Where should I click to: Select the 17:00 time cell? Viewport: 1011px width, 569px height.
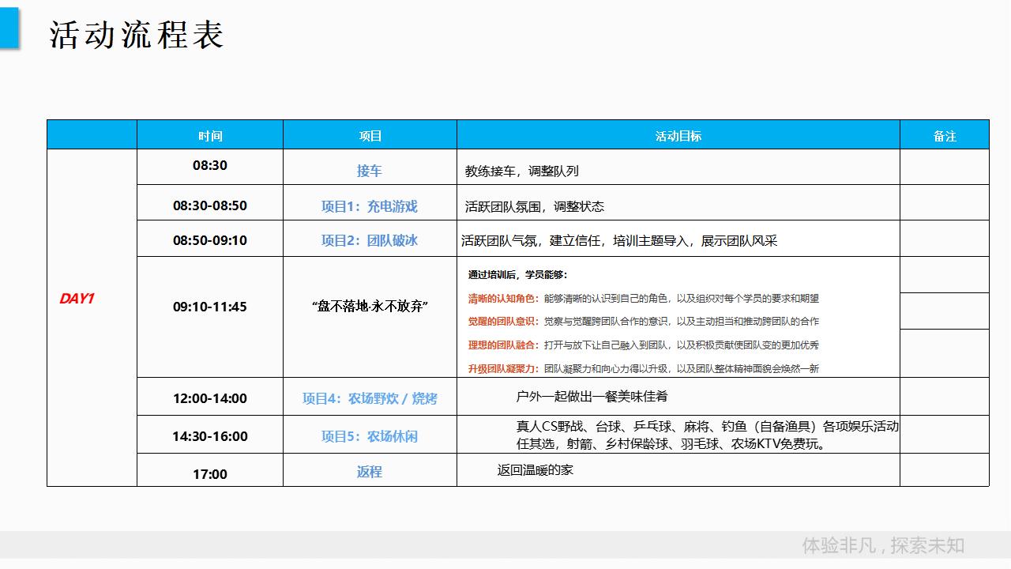[210, 474]
